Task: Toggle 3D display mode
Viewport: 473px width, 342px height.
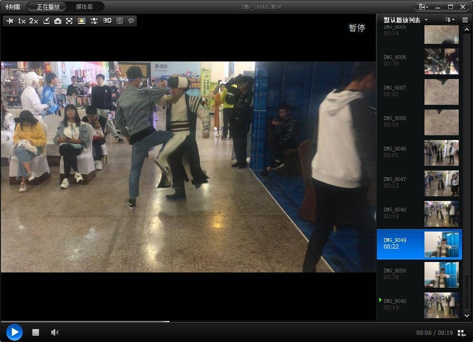Action: [107, 20]
